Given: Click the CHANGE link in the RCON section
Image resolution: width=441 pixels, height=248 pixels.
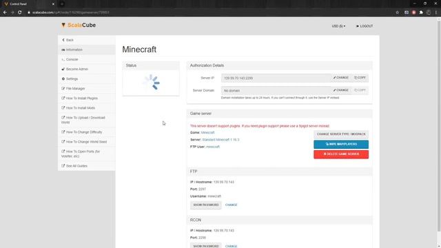Looking at the screenshot, I should pos(232,246).
